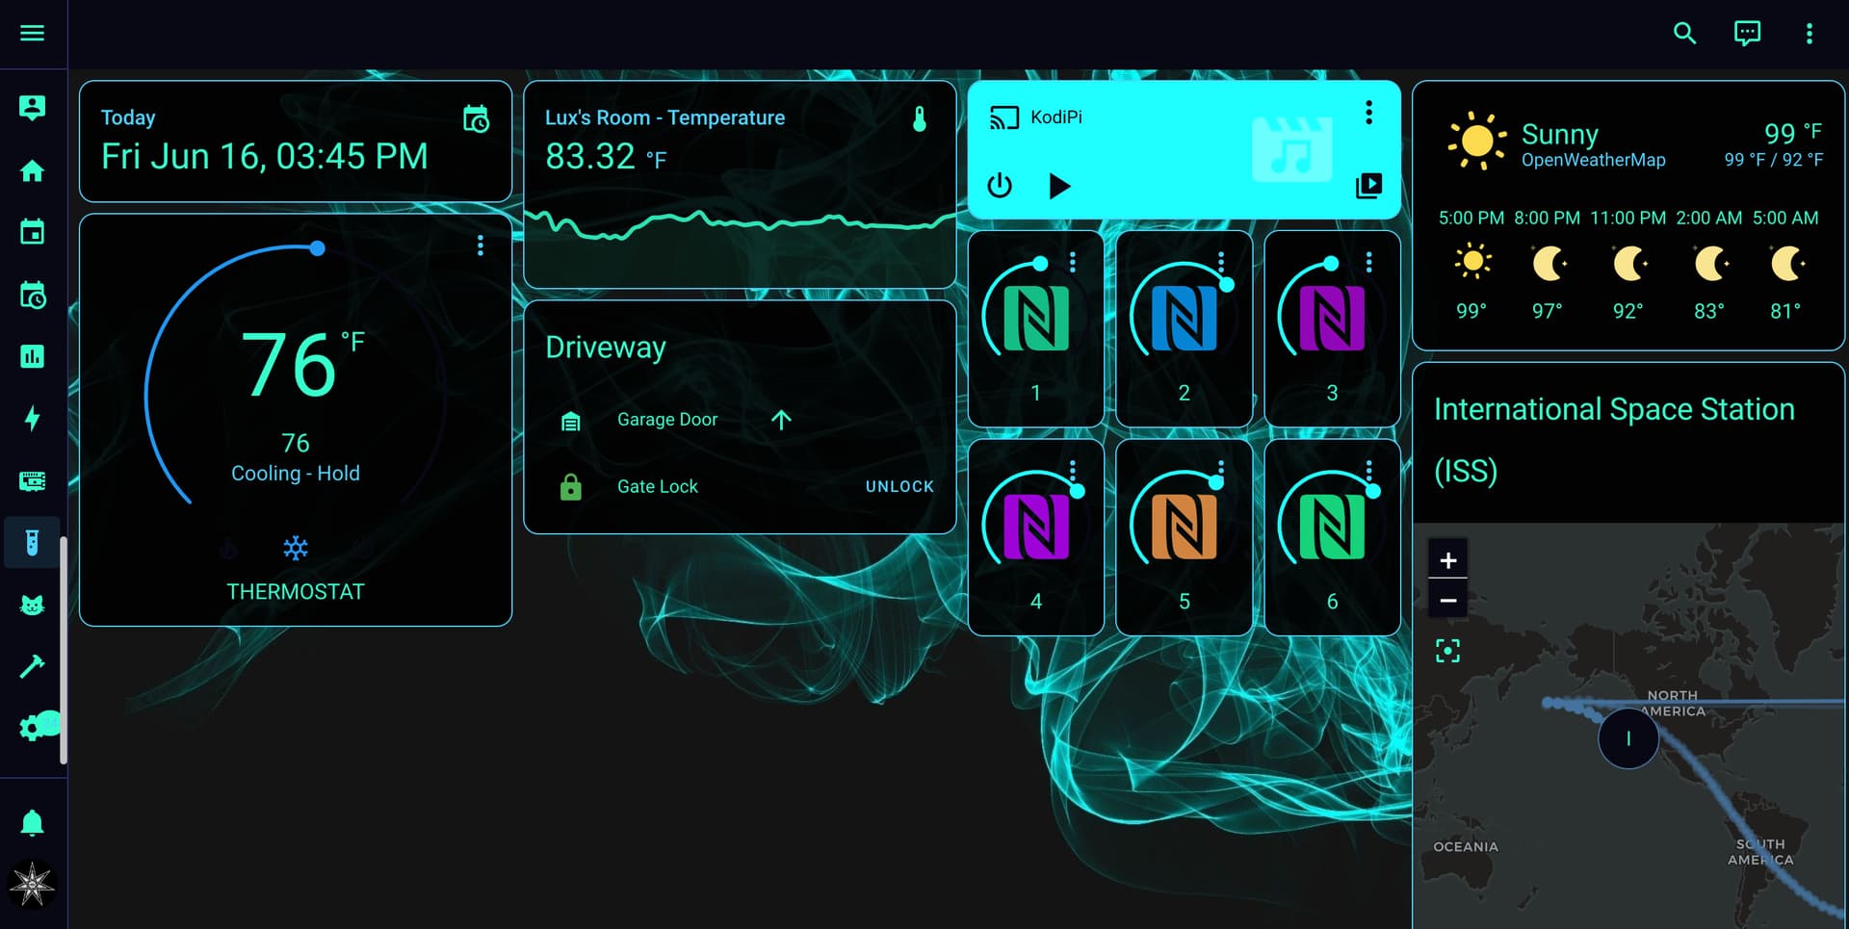Open the bar chart History icon in sidebar
The image size is (1849, 929).
coord(33,356)
